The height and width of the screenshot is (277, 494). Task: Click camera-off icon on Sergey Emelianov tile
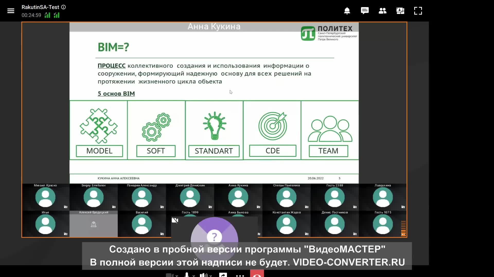click(114, 207)
